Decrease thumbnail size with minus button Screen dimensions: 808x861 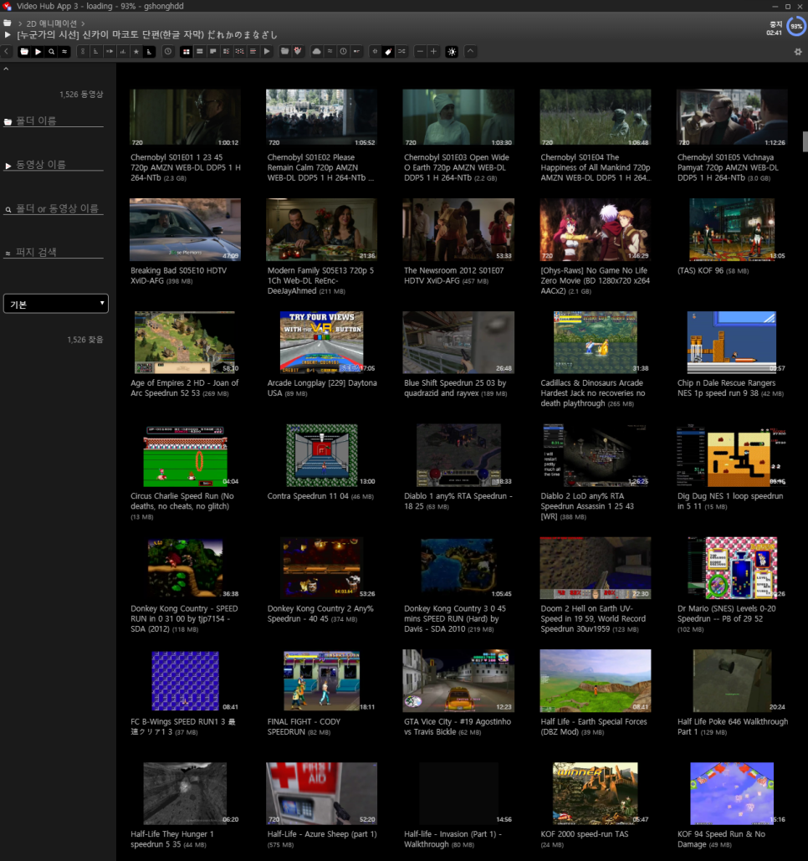tap(420, 51)
